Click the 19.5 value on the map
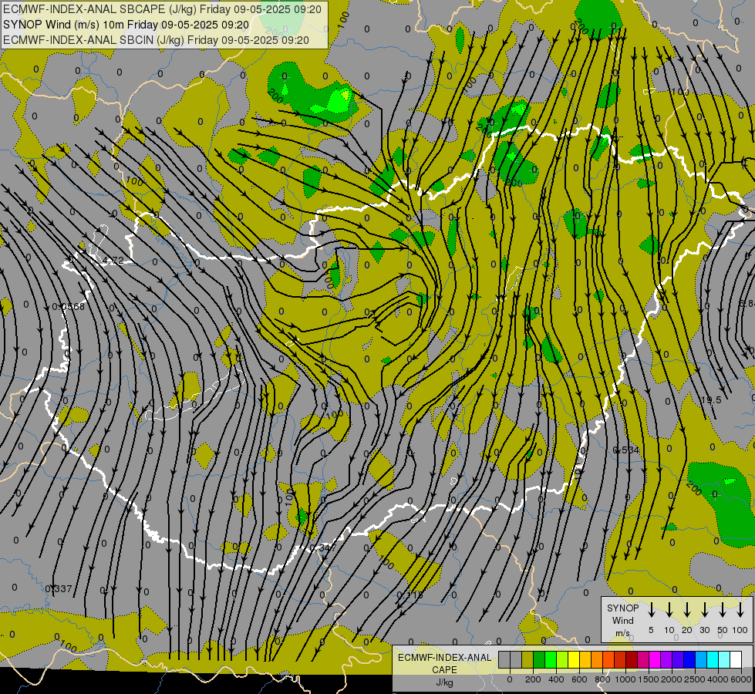 pos(711,399)
